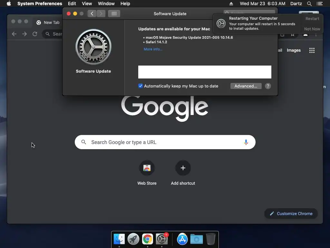
Task: Click the notification's Software Update gear icon
Action: tap(221, 23)
